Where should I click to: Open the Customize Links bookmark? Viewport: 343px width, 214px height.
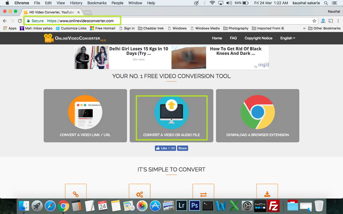(x=71, y=28)
